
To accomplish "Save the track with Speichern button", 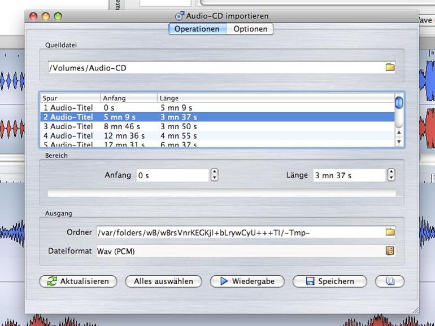I will click(329, 281).
